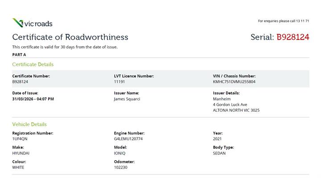
Task: Click the colour value WHITE
Action: [x=18, y=167]
